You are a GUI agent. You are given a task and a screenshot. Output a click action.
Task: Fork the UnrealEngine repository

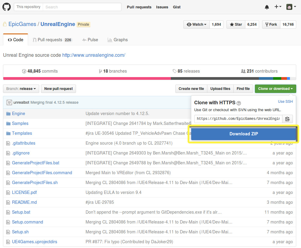coord(271,25)
